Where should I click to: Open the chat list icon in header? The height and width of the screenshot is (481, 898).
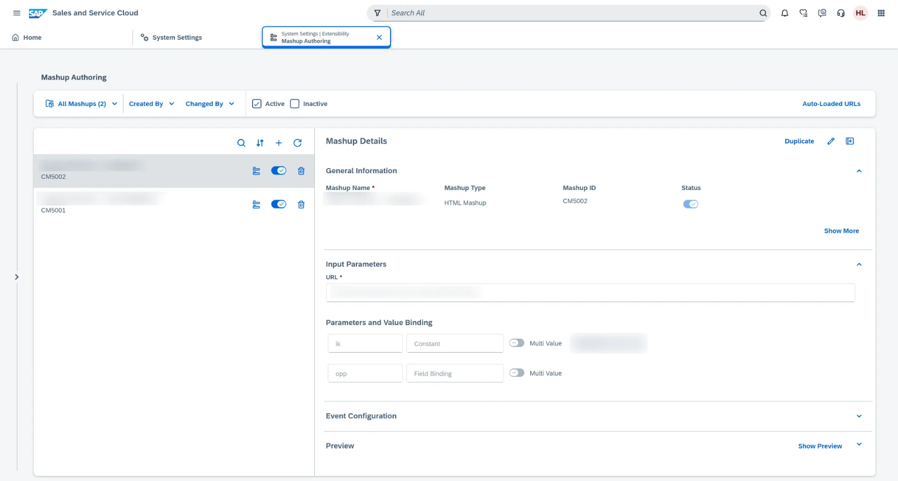pos(804,13)
